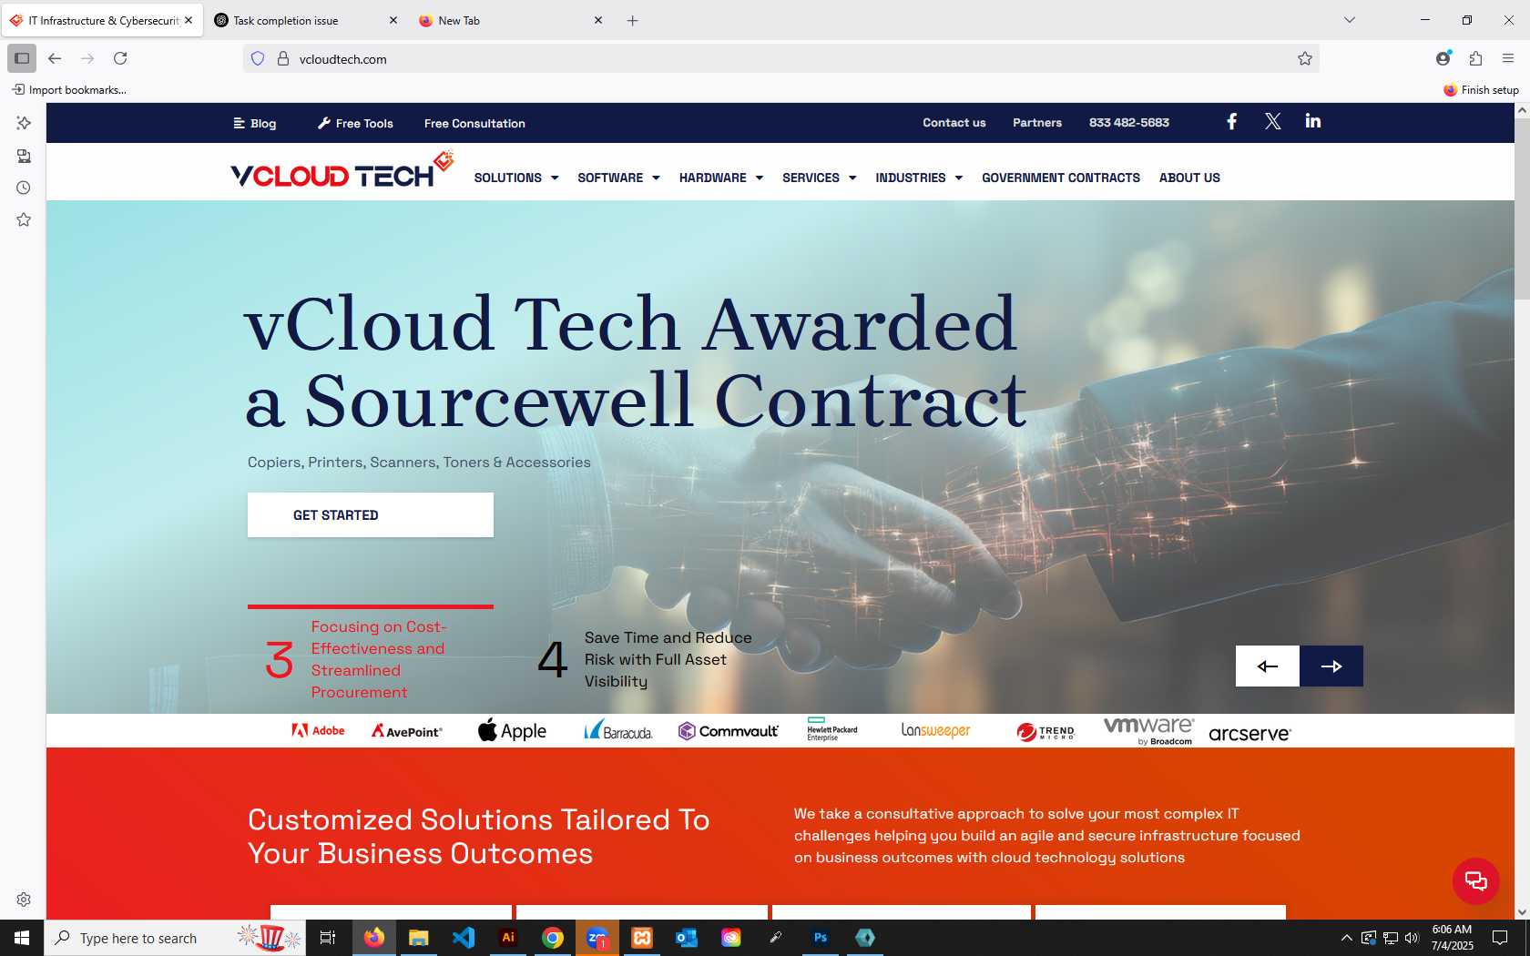
Task: Open history clock in sidebar
Action: click(x=24, y=188)
